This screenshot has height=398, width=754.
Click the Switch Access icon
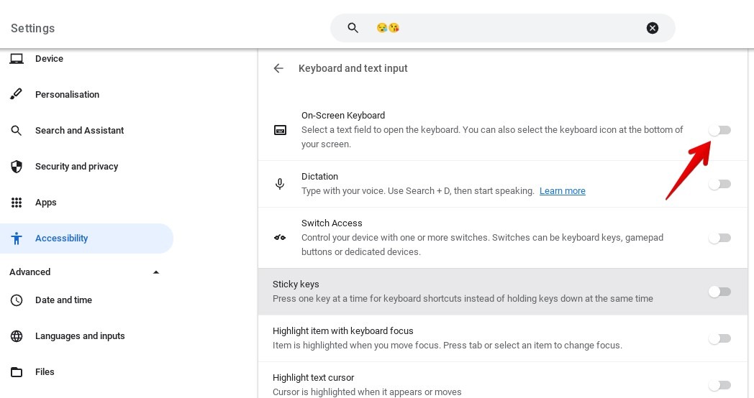click(x=280, y=238)
